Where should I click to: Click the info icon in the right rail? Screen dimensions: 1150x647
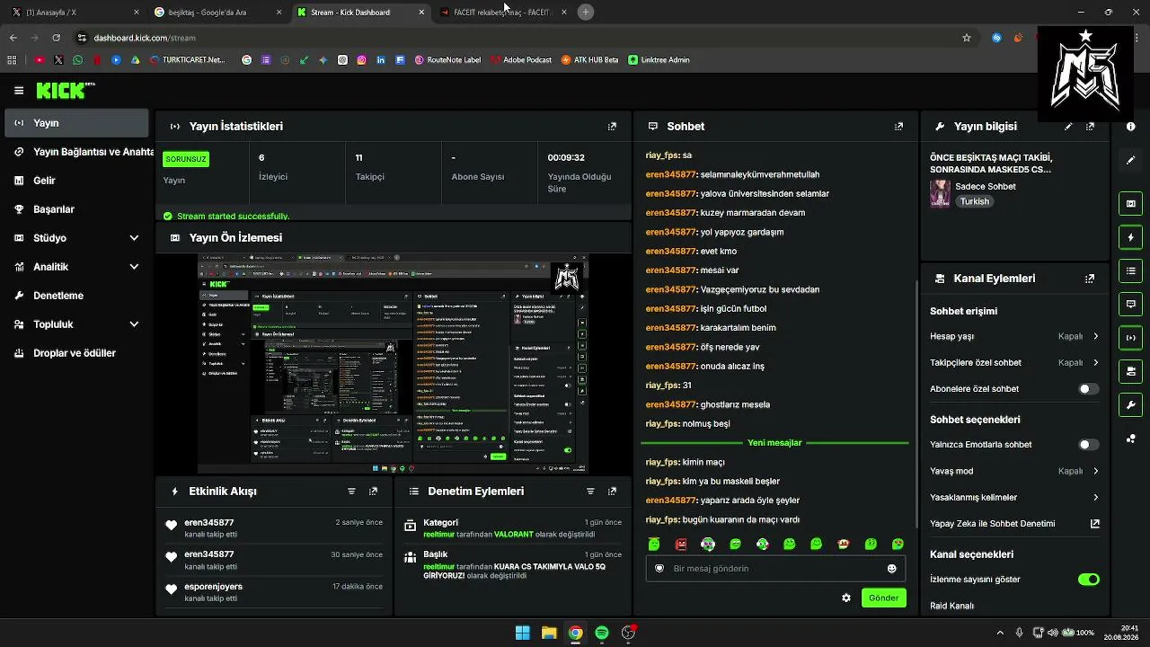(x=1130, y=127)
